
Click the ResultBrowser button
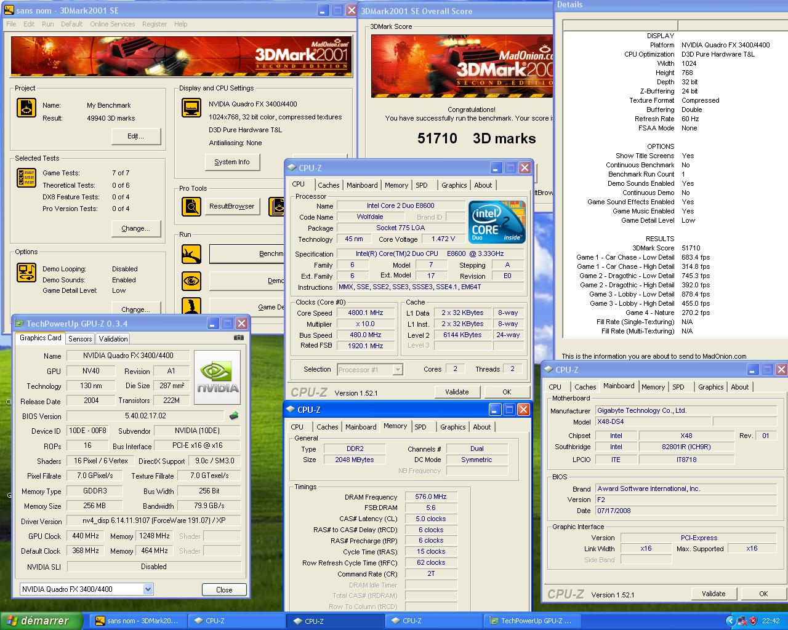point(231,206)
